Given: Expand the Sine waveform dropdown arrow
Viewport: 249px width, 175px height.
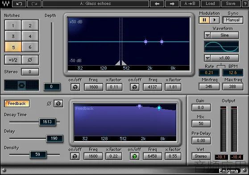Looking at the screenshot, I should [207, 35].
